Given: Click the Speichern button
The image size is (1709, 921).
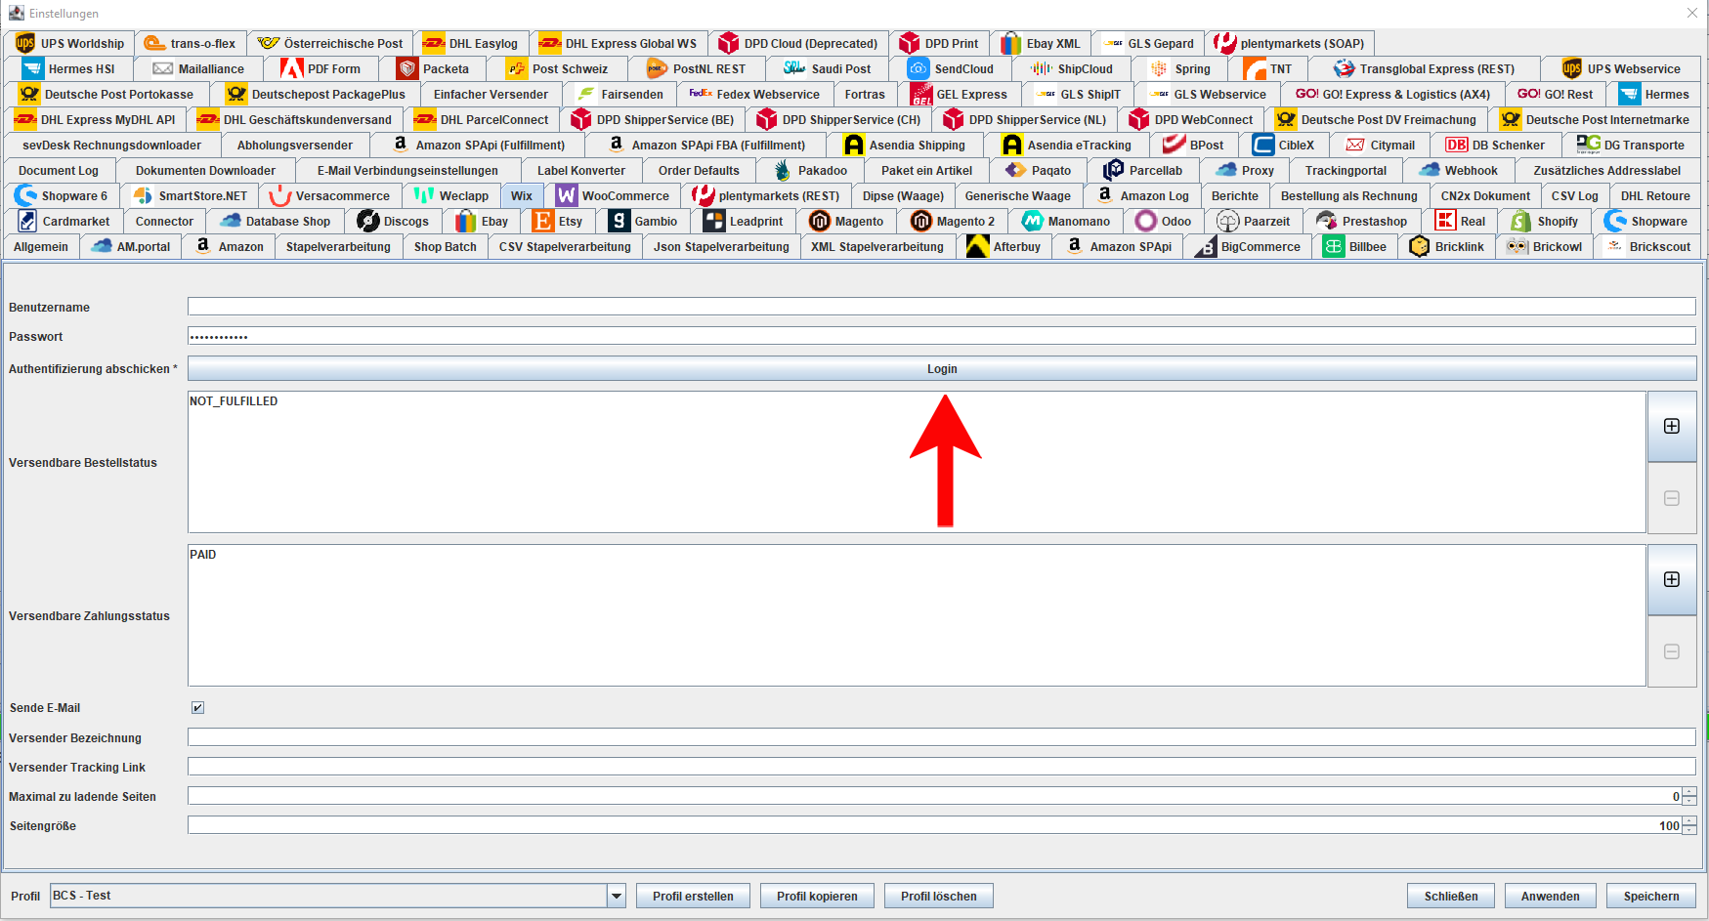Looking at the screenshot, I should coord(1651,896).
